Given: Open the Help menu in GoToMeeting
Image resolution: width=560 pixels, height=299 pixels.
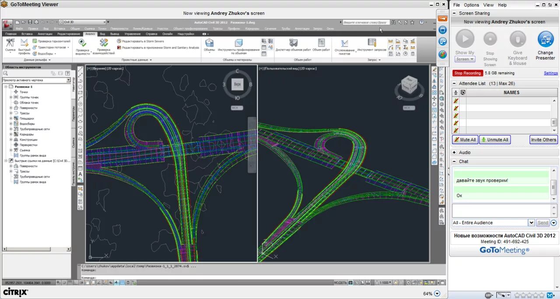Looking at the screenshot, I should pyautogui.click(x=502, y=5).
